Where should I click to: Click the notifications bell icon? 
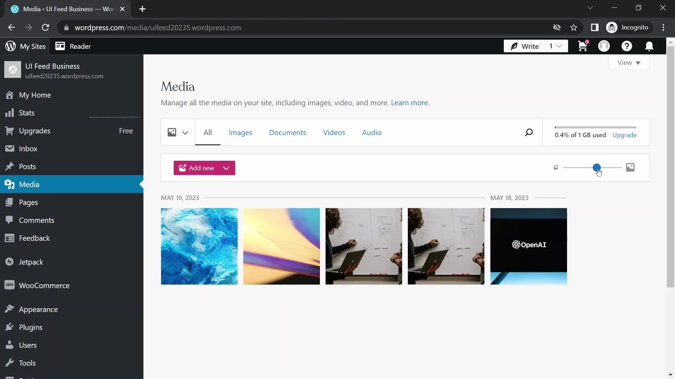coord(649,46)
